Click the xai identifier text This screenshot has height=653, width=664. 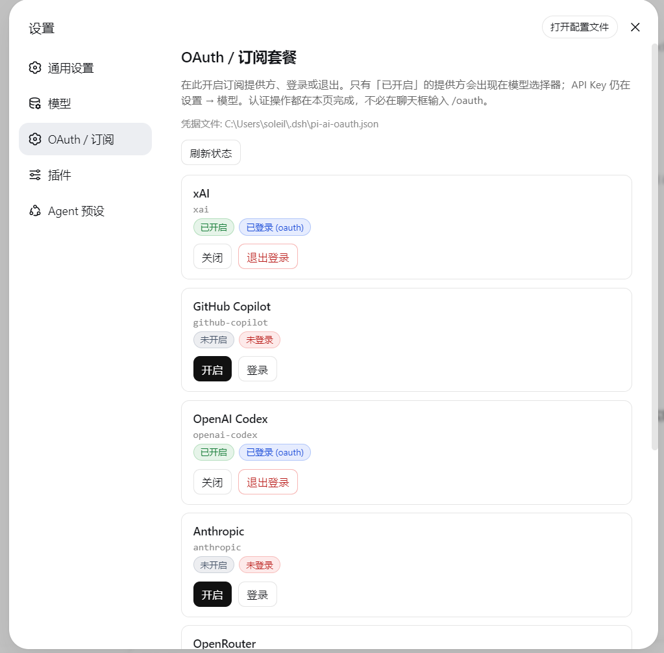(201, 209)
